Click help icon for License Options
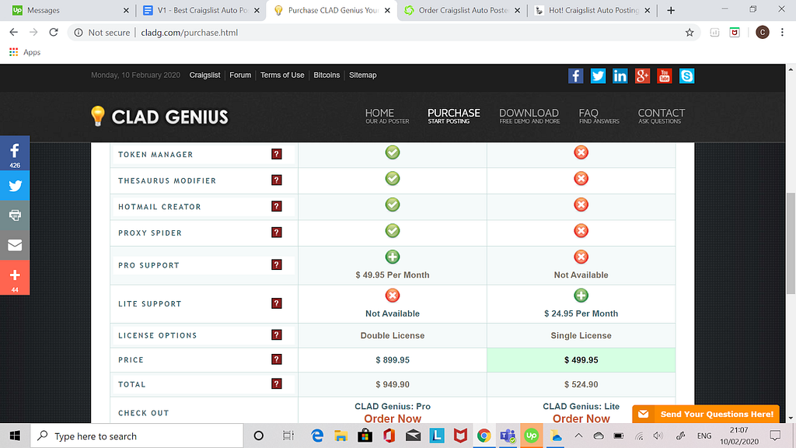This screenshot has width=796, height=448. point(277,334)
